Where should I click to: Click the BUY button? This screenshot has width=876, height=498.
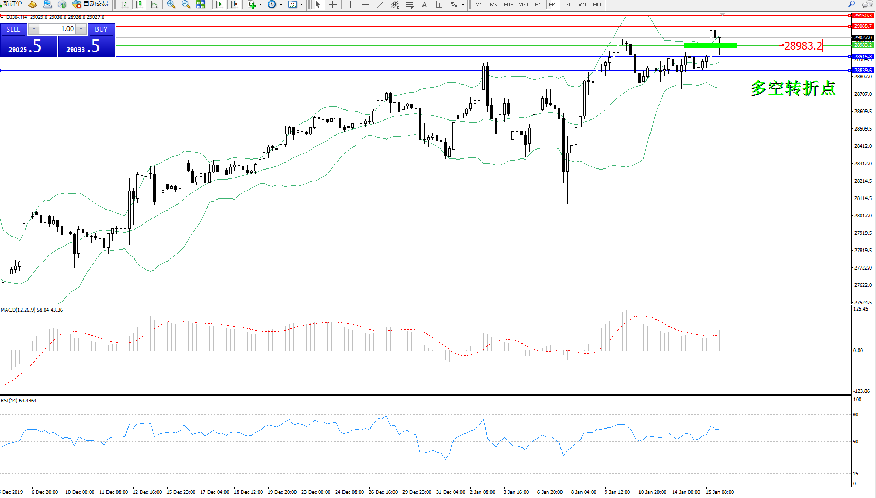click(x=101, y=29)
